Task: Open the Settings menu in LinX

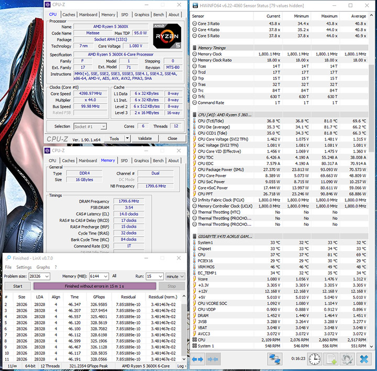Action: pos(24,267)
